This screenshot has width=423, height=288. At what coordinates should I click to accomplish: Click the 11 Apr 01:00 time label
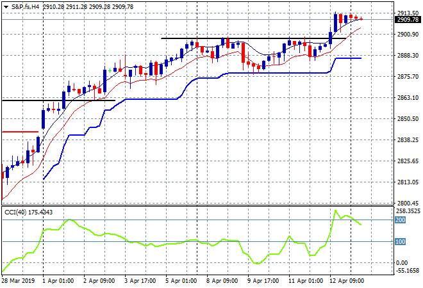click(x=306, y=281)
